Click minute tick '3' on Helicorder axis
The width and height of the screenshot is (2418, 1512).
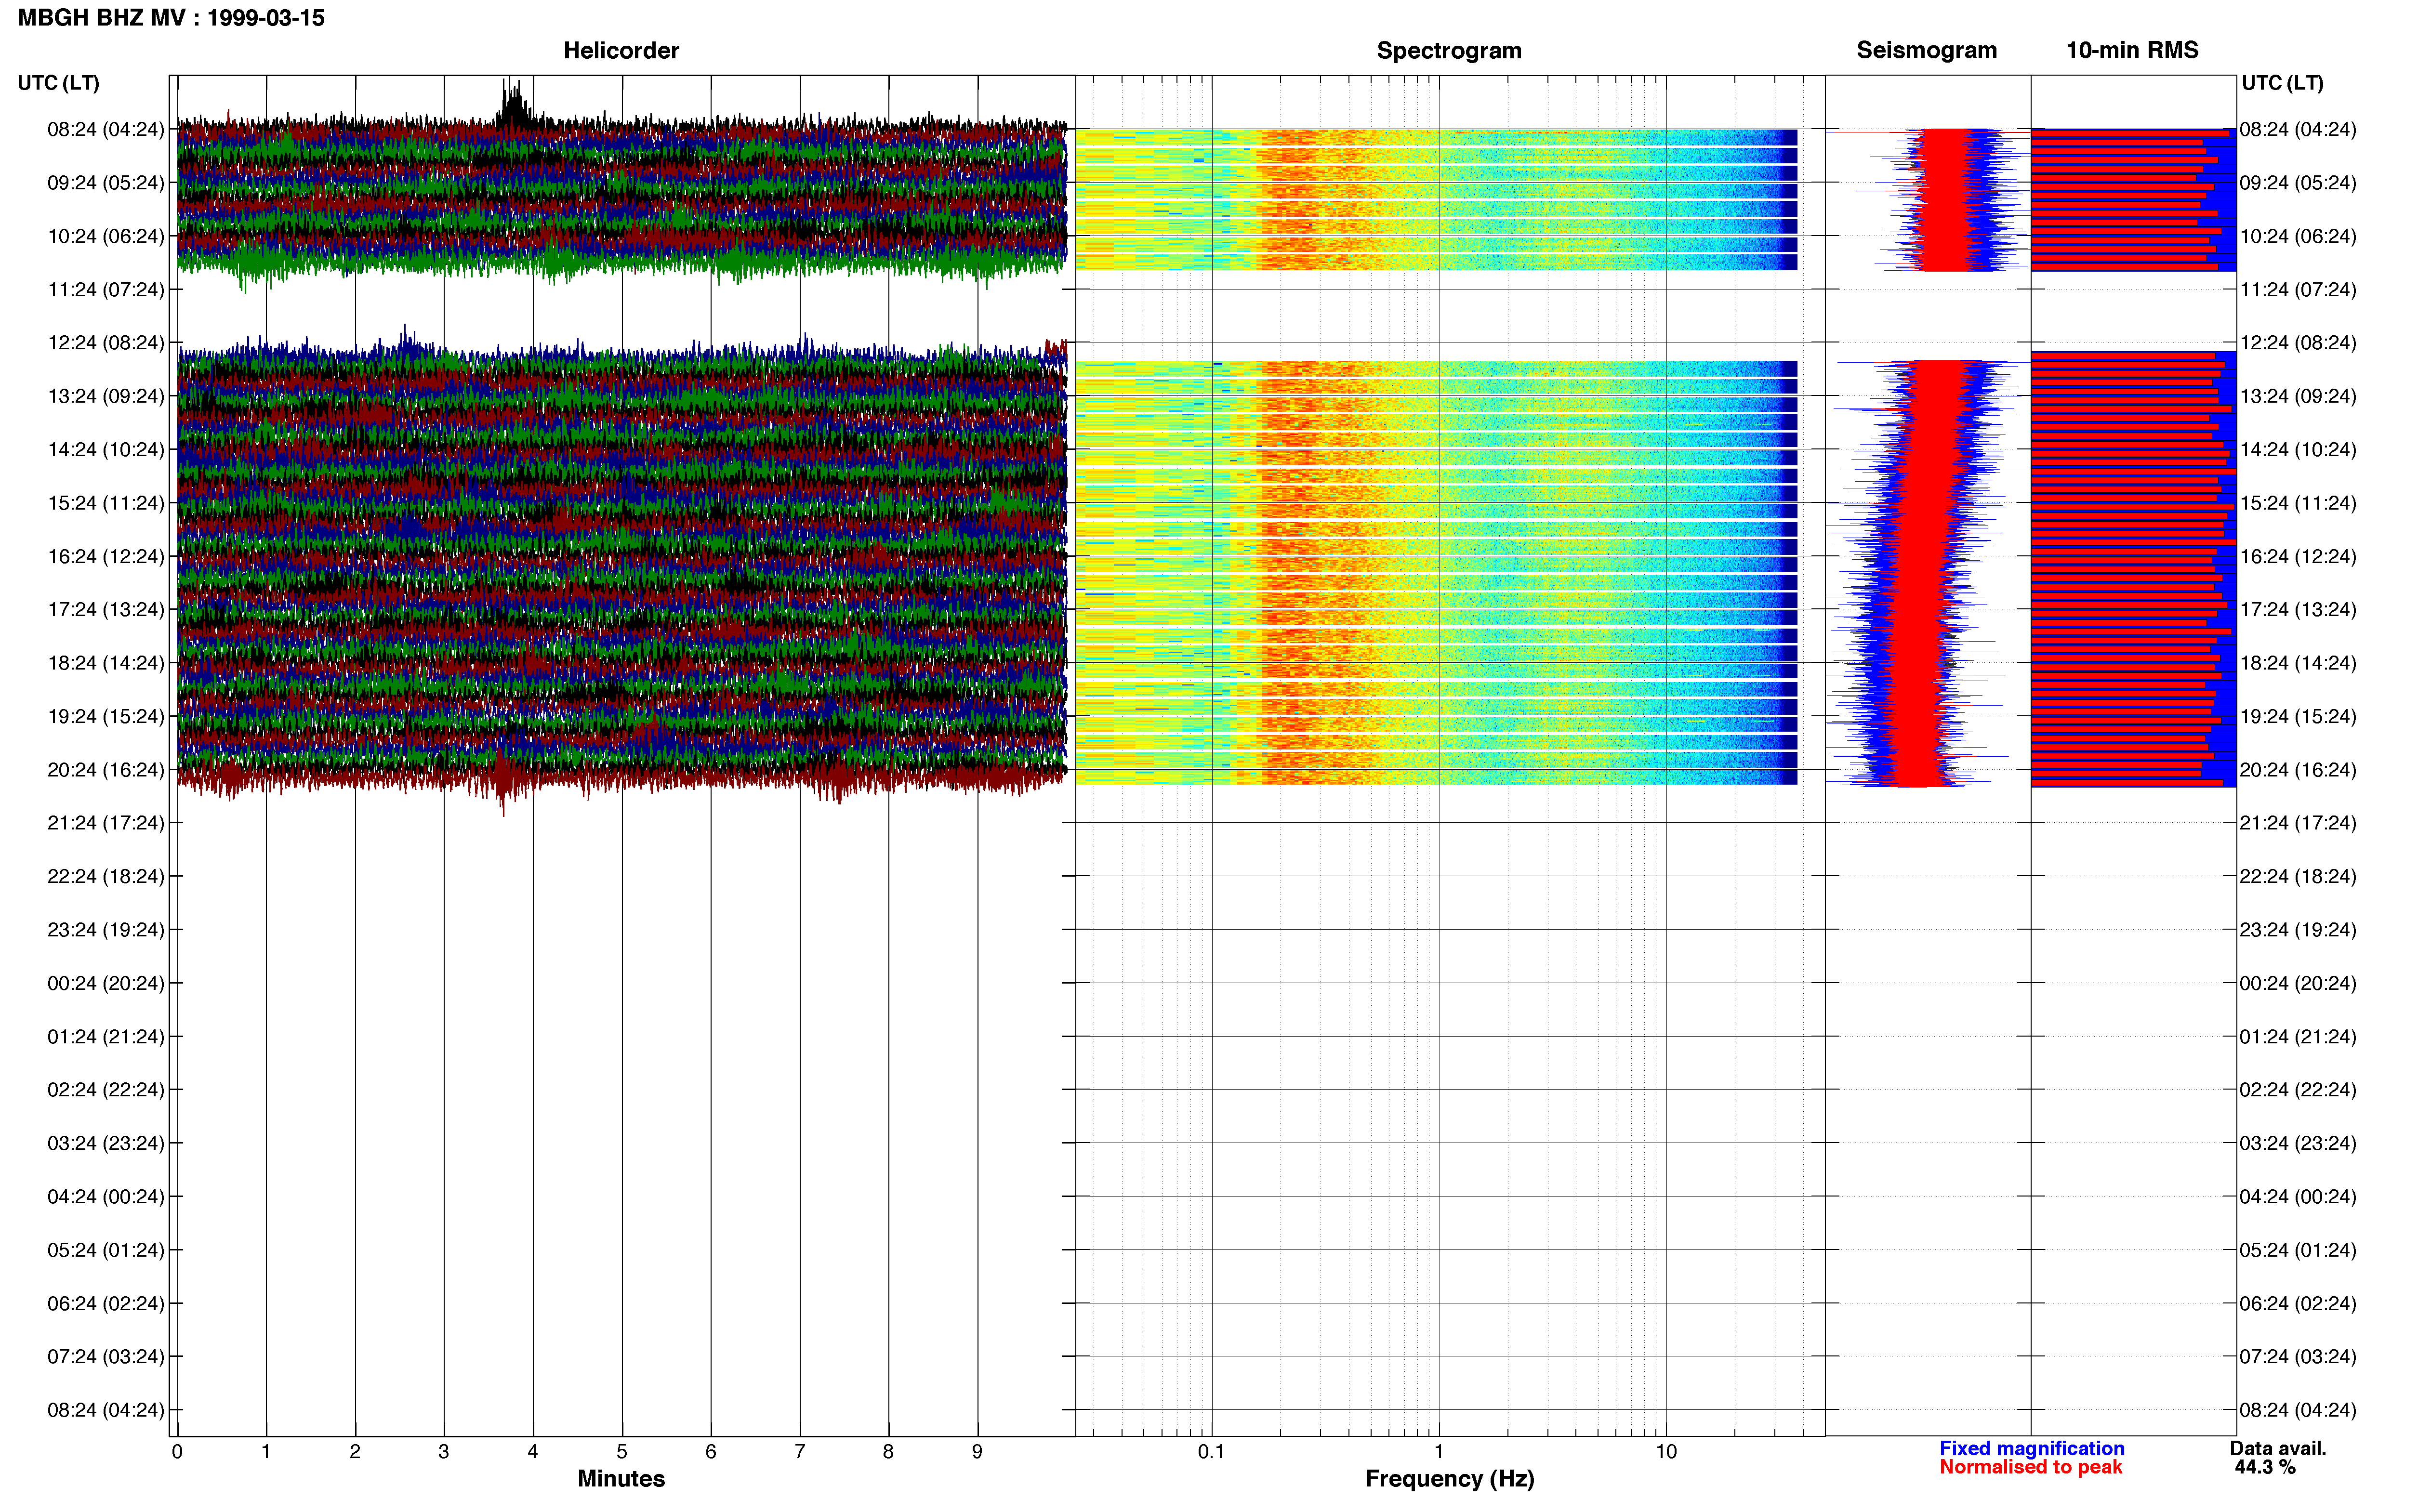444,1452
